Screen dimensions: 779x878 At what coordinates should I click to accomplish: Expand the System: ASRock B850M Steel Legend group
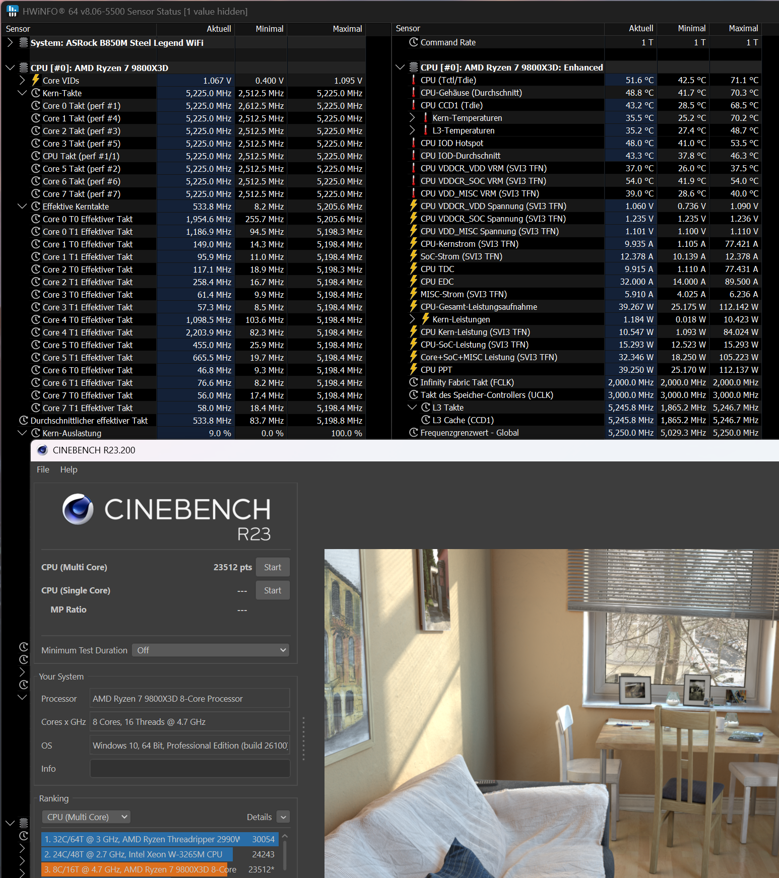tap(10, 42)
